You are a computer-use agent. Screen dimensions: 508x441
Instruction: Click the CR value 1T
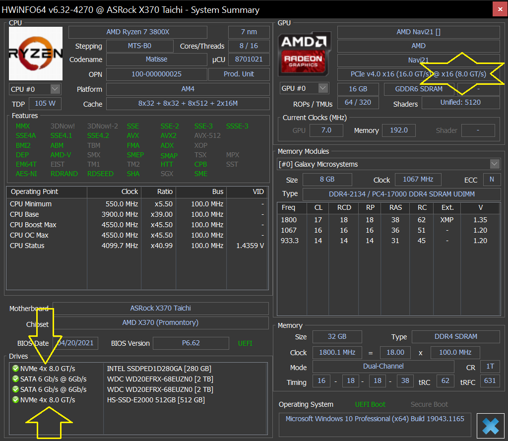coord(490,366)
